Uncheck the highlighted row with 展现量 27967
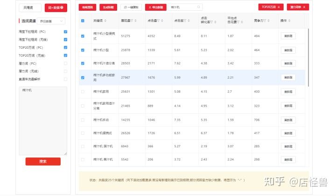 [83, 78]
